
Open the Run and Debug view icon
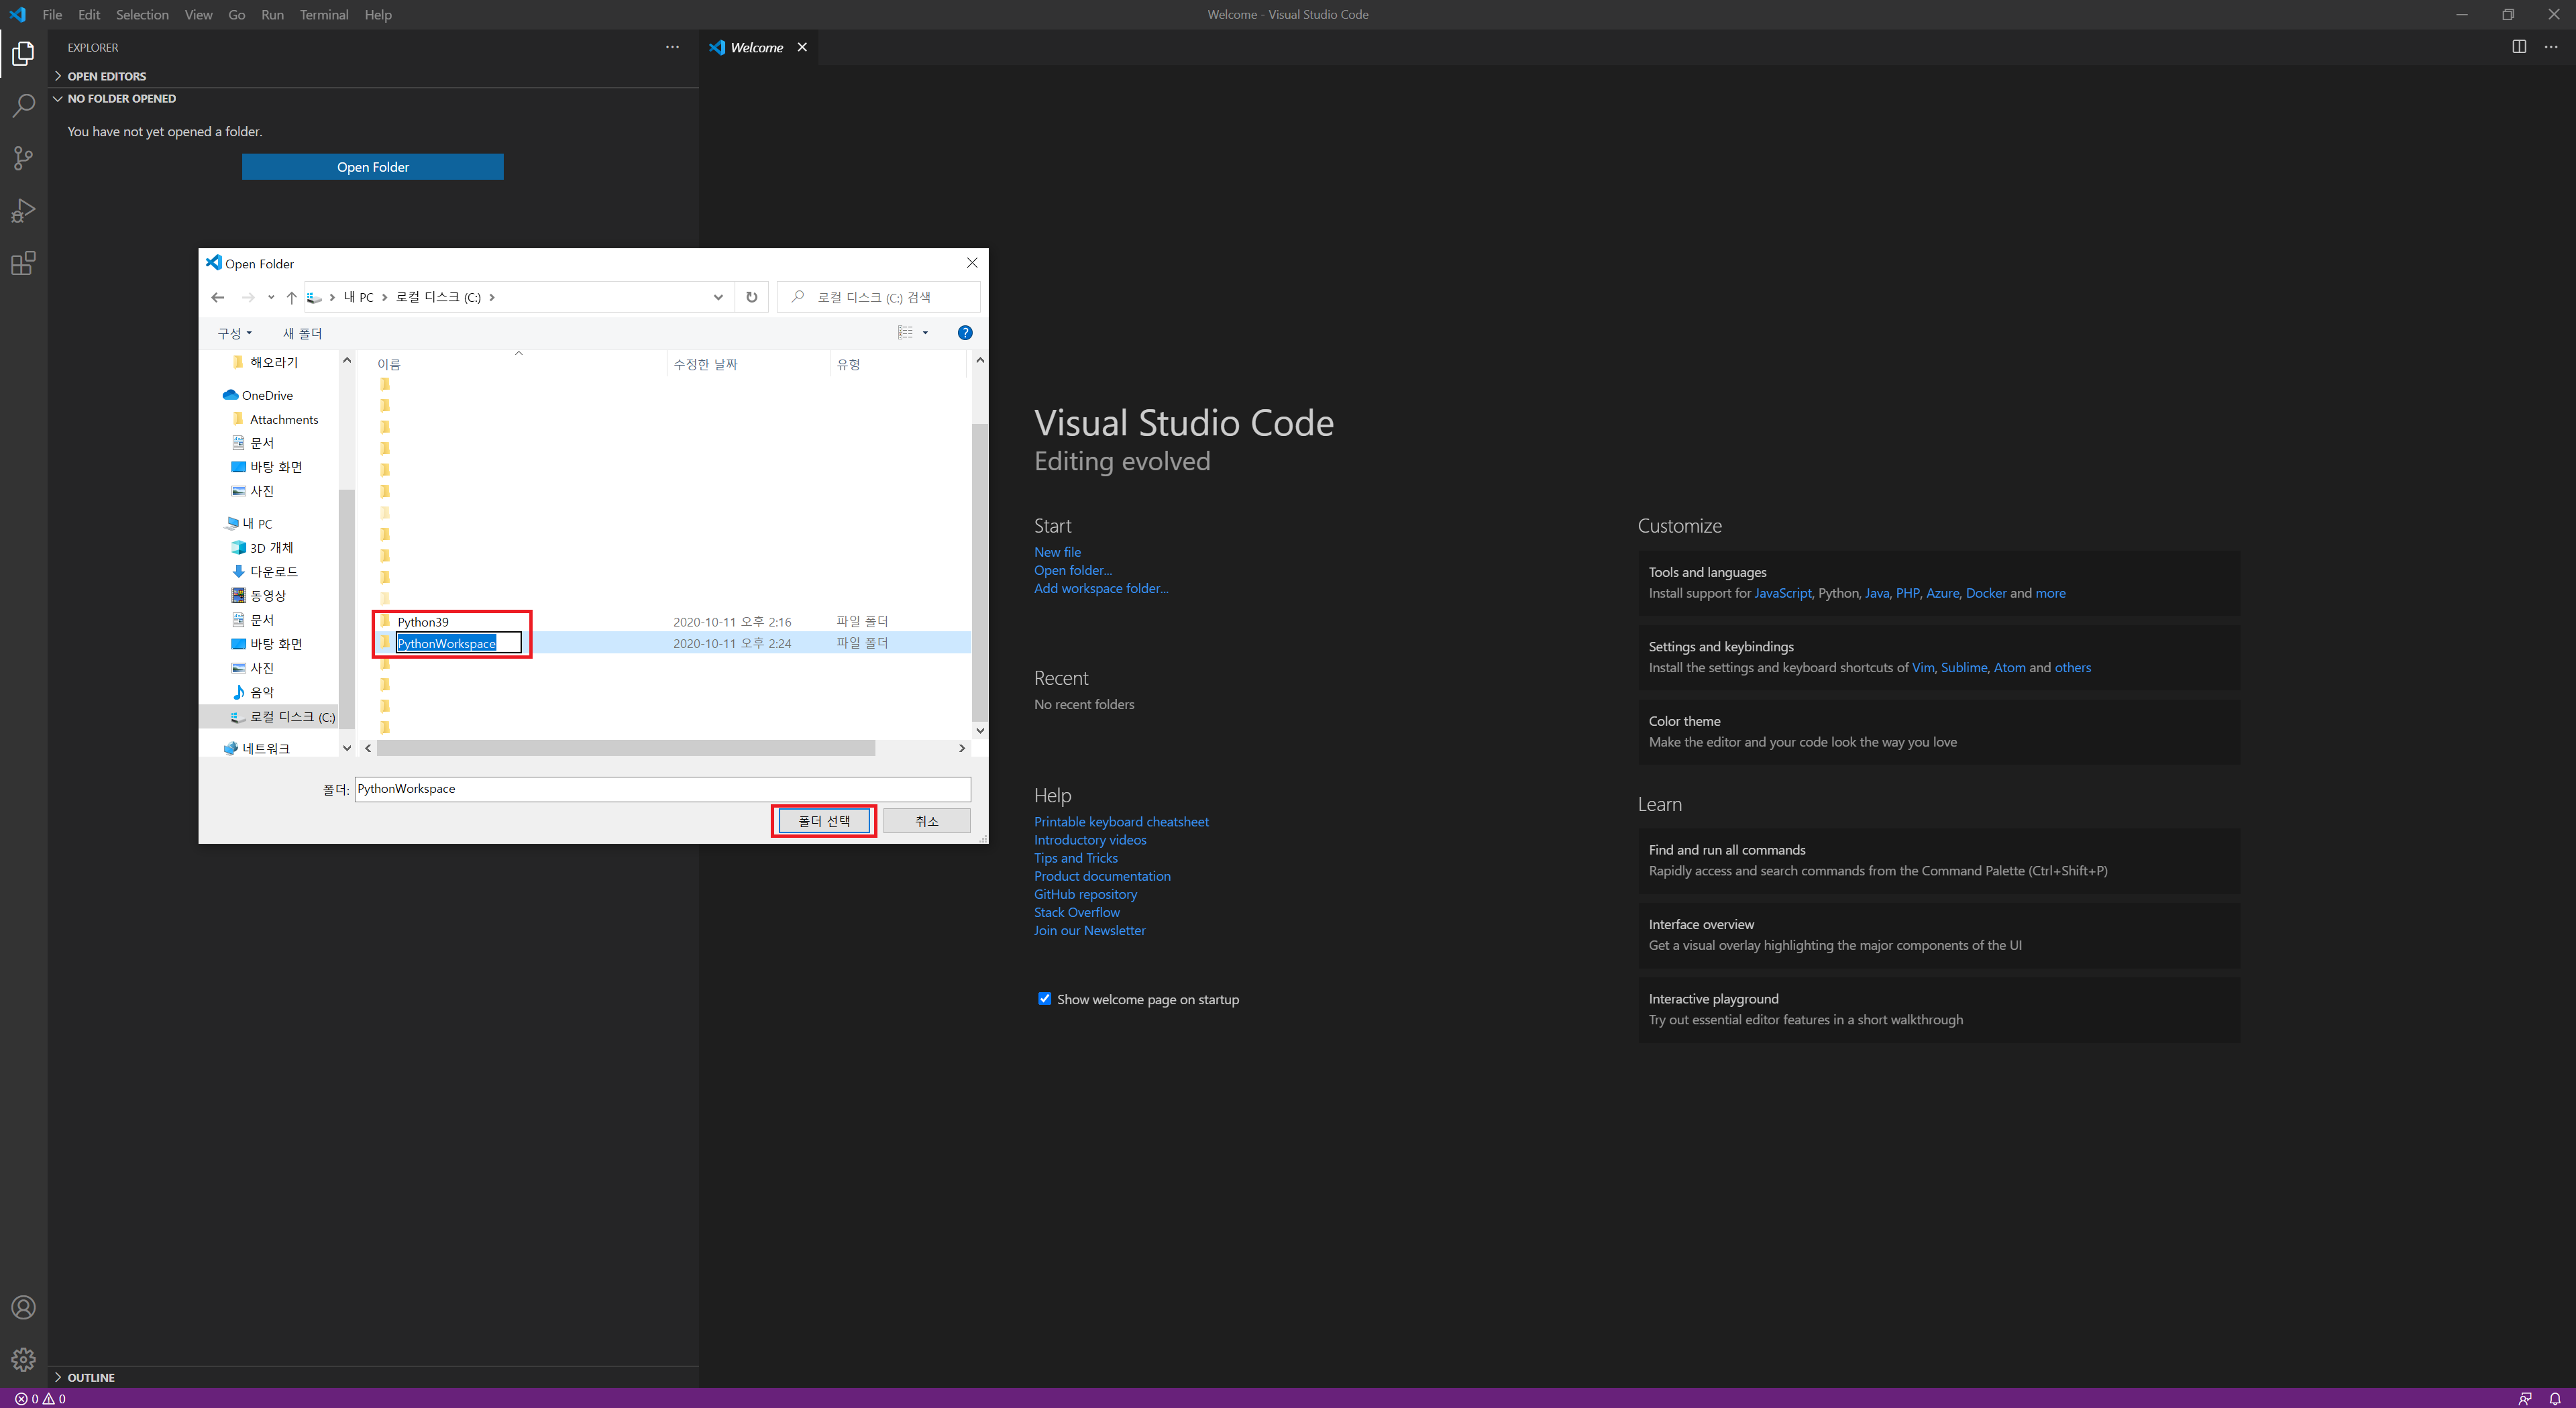click(x=23, y=210)
